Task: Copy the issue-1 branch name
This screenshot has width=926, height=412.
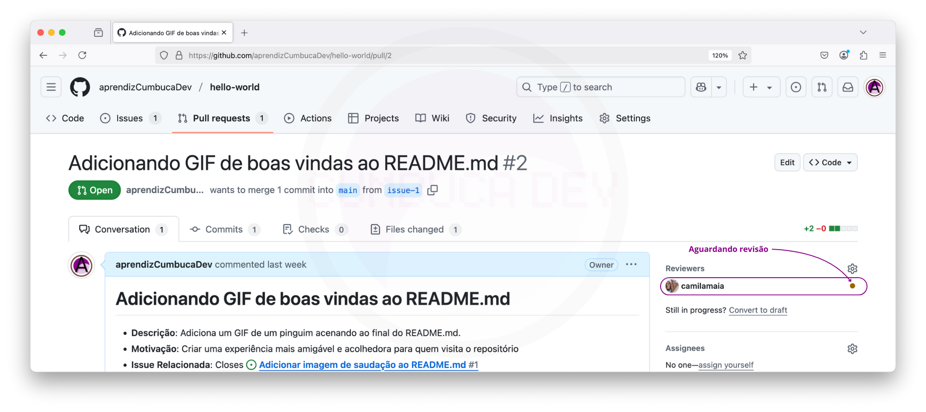Action: click(433, 190)
